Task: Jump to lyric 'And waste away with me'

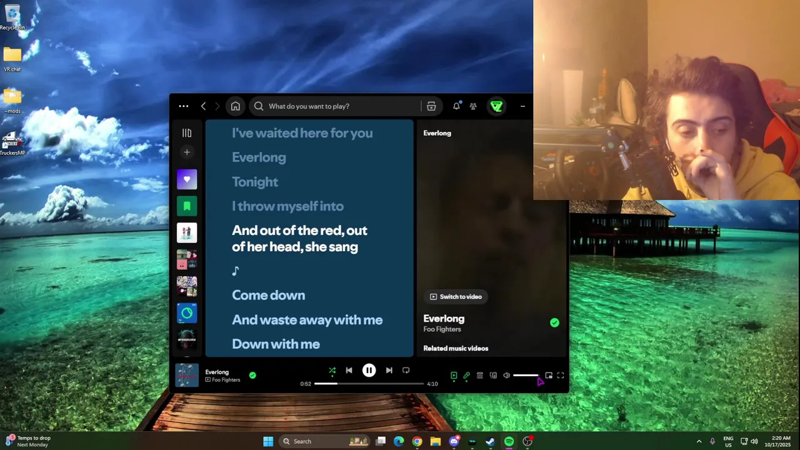Action: click(x=307, y=319)
